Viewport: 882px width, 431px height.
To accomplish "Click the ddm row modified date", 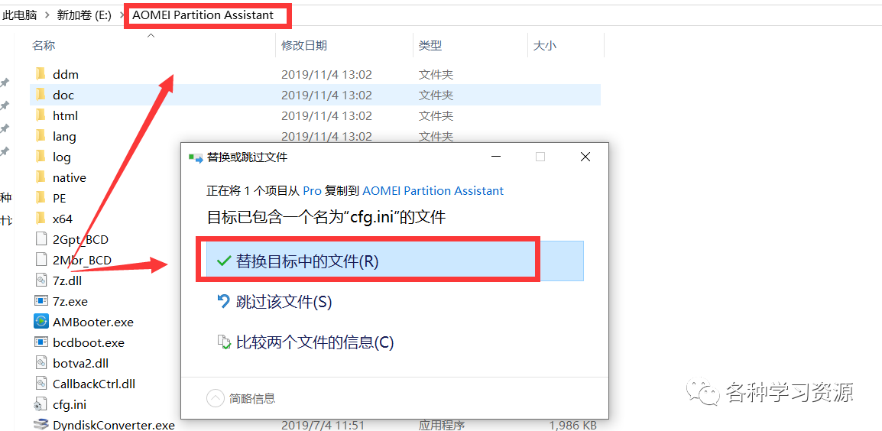I will (326, 74).
